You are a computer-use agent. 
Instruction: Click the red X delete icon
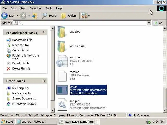tap(9, 69)
